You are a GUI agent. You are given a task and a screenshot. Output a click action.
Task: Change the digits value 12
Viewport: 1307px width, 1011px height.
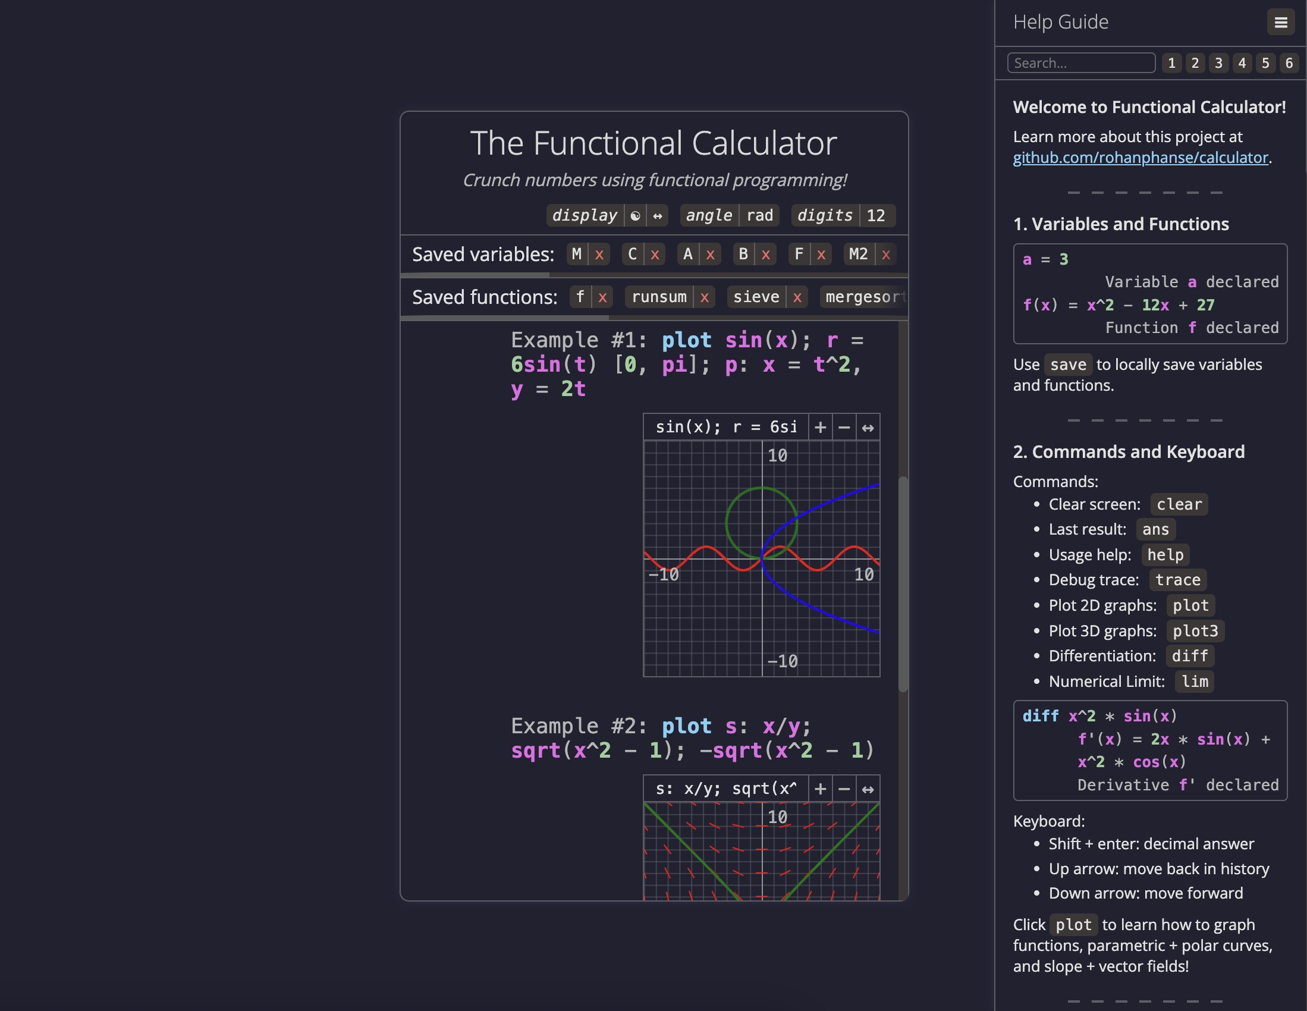(x=875, y=215)
